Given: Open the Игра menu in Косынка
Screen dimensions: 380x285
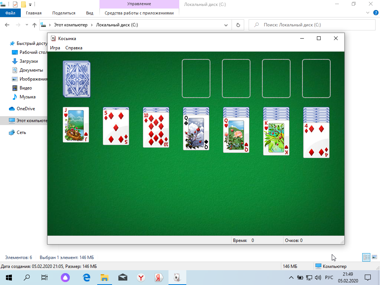Looking at the screenshot, I should point(55,48).
